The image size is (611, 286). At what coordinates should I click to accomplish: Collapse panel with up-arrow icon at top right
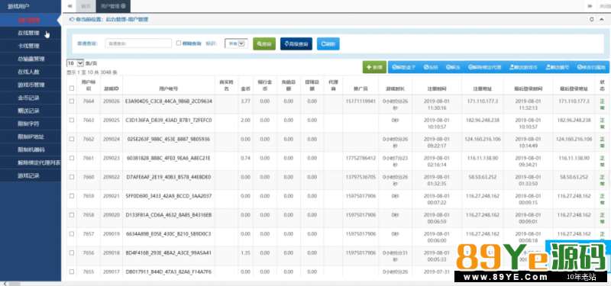(601, 19)
